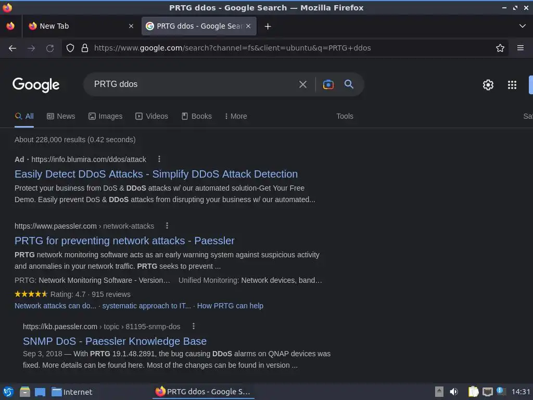The image size is (533, 400).
Task: Go back using the browser back arrow
Action: coord(12,48)
